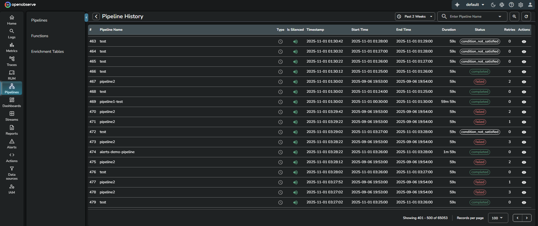
Task: Go back from Pipeline History
Action: point(96,16)
